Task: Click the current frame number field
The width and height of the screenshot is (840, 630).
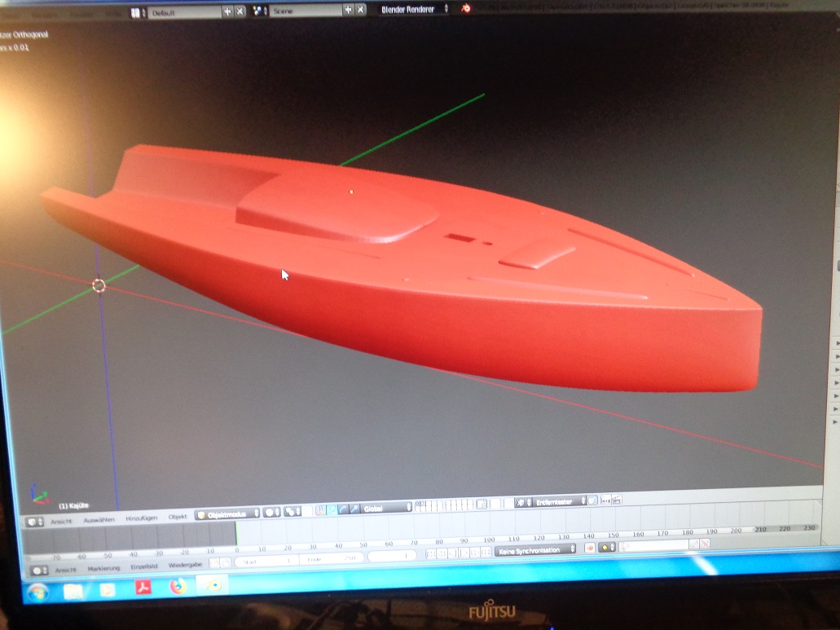Action: tap(394, 556)
